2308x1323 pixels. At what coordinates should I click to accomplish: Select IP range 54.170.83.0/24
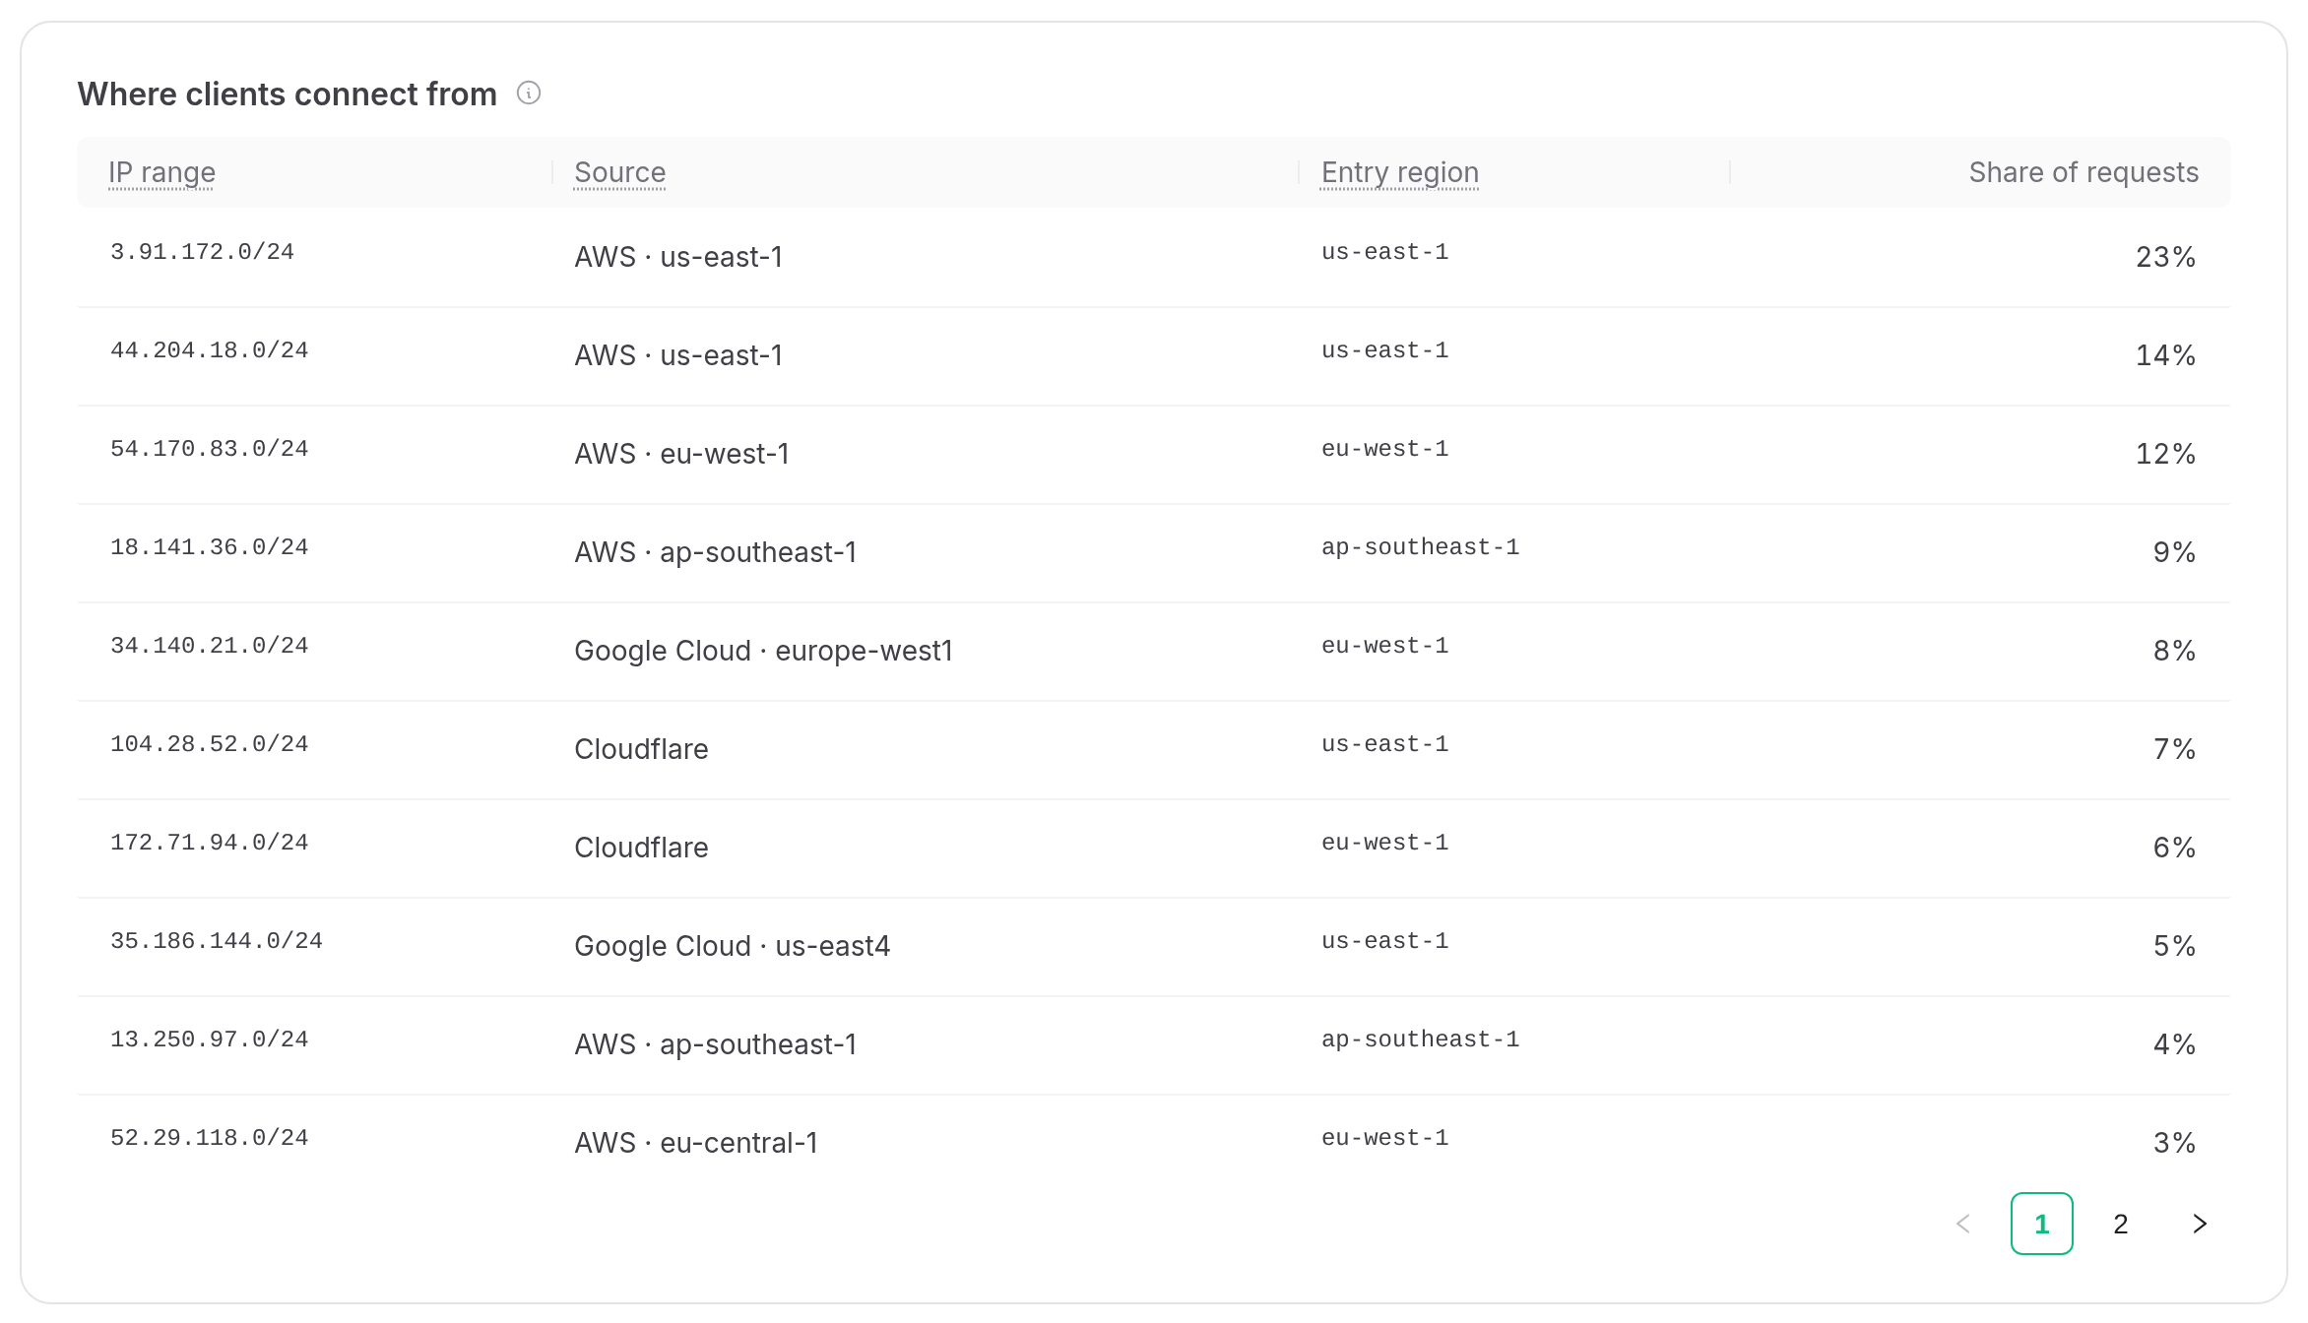coord(209,449)
